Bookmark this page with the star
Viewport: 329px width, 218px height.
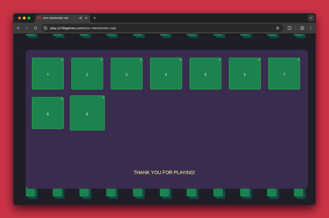click(277, 28)
